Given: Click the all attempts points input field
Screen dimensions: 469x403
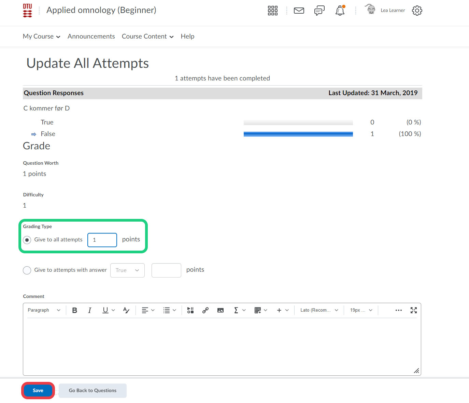Looking at the screenshot, I should click(102, 240).
